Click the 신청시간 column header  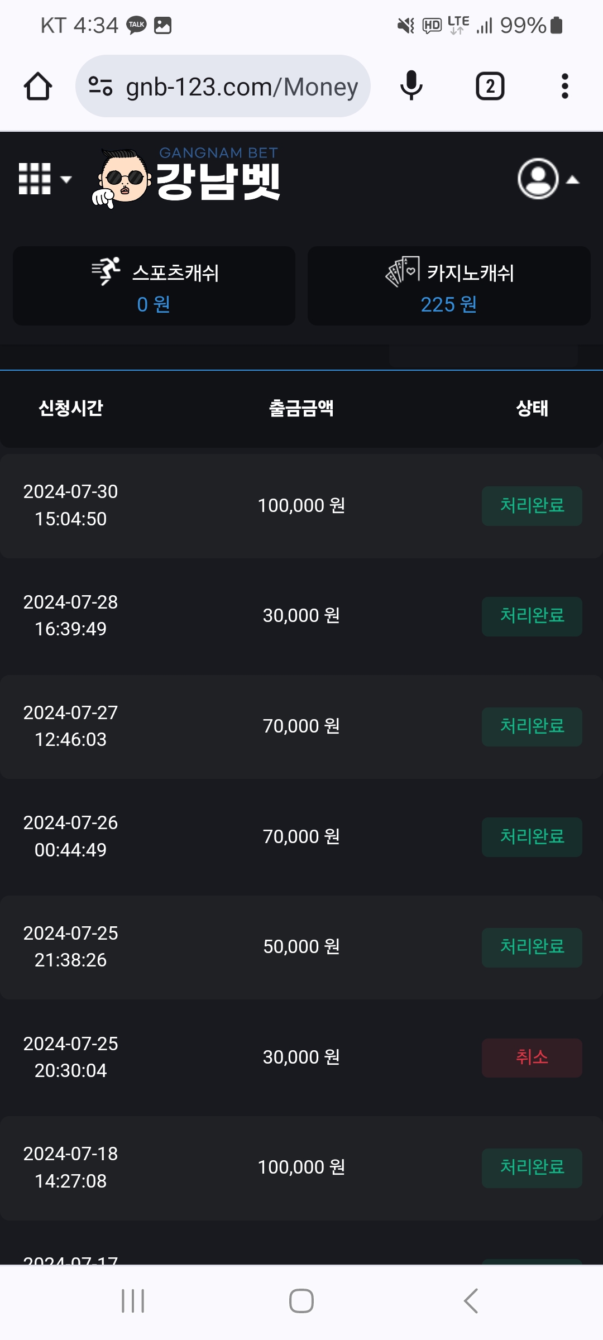click(x=71, y=408)
